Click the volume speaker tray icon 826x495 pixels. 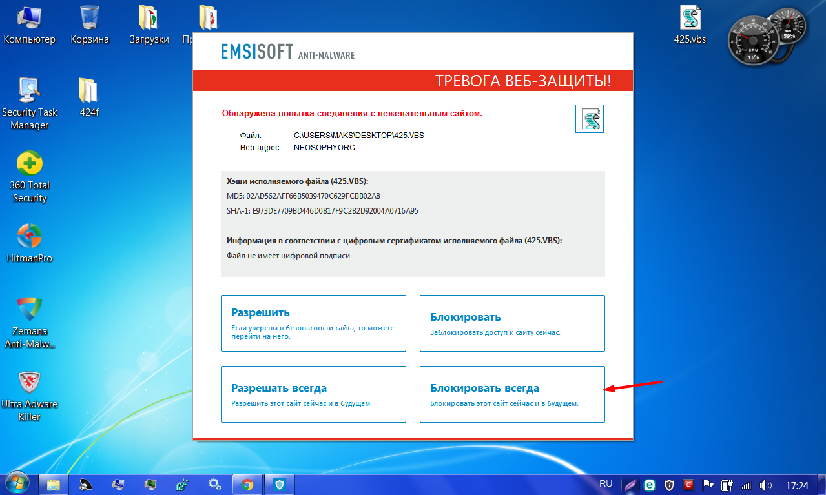765,485
